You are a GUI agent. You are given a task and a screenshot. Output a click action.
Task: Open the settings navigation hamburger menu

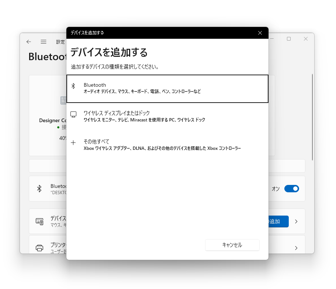(x=44, y=42)
